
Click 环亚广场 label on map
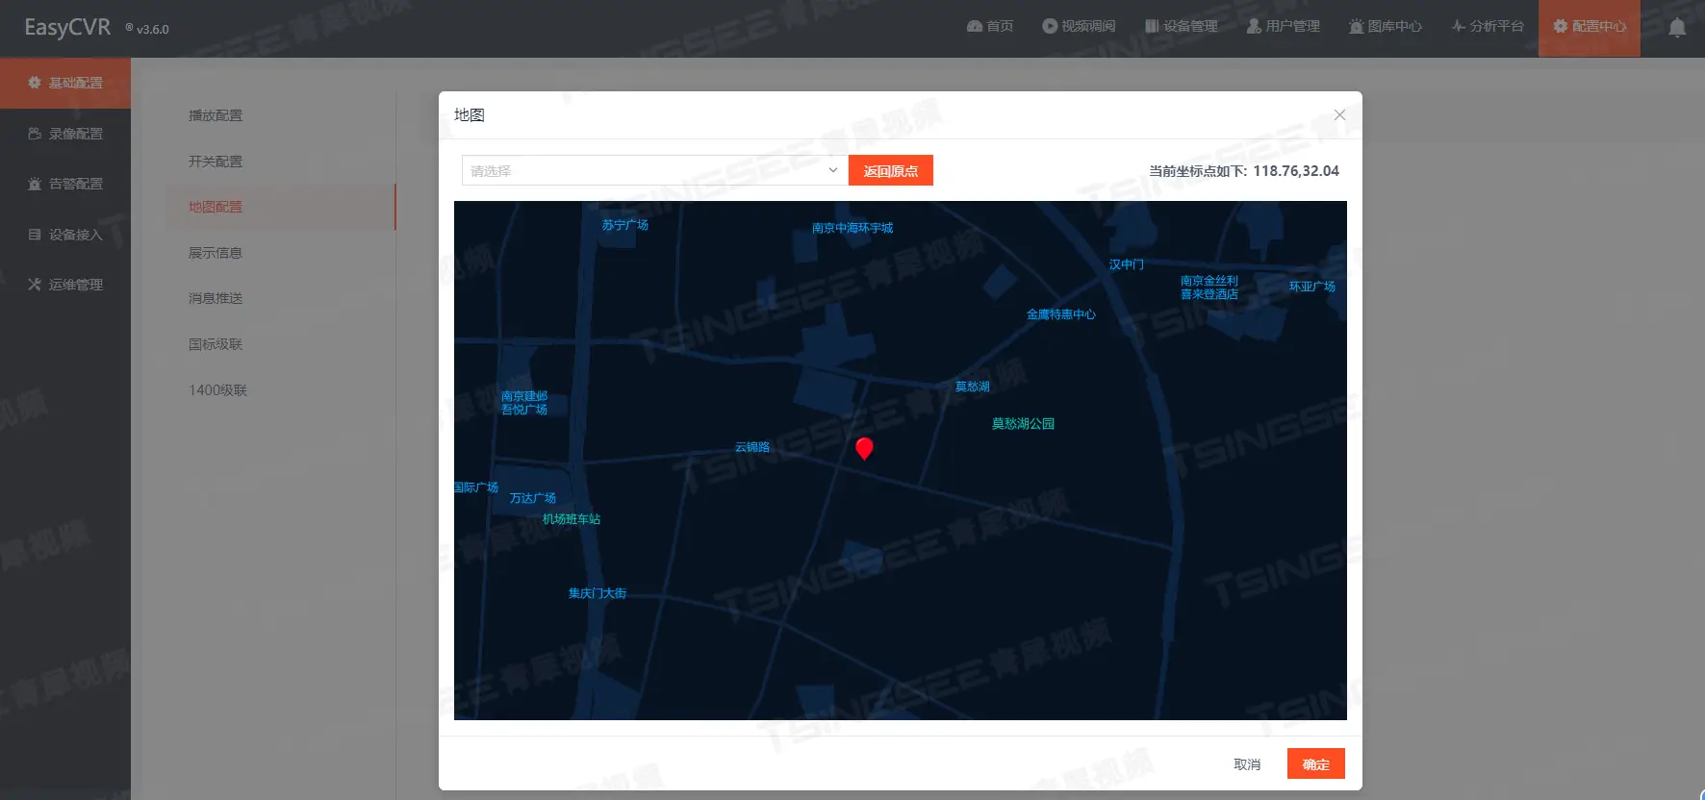[x=1312, y=287]
